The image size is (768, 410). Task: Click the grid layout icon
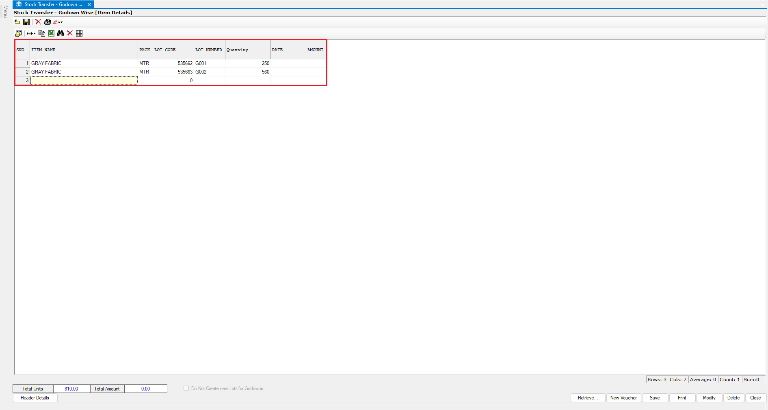click(79, 33)
